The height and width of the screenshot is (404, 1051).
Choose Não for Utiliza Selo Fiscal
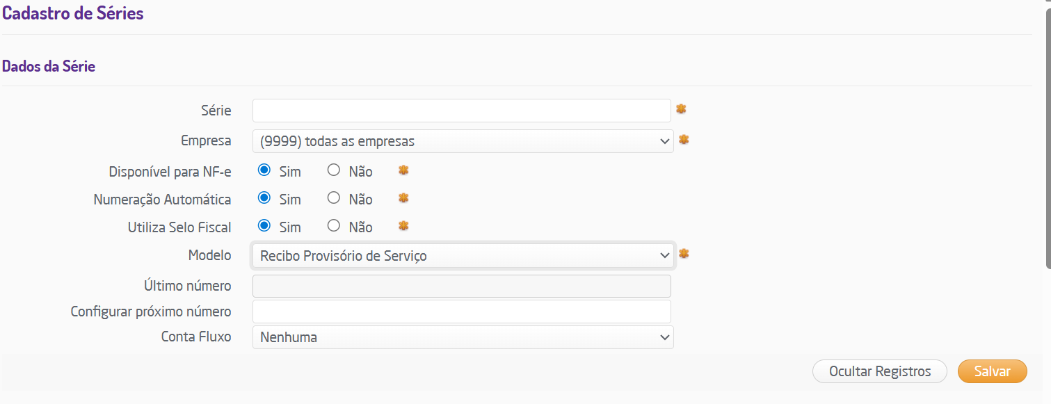pyautogui.click(x=334, y=226)
